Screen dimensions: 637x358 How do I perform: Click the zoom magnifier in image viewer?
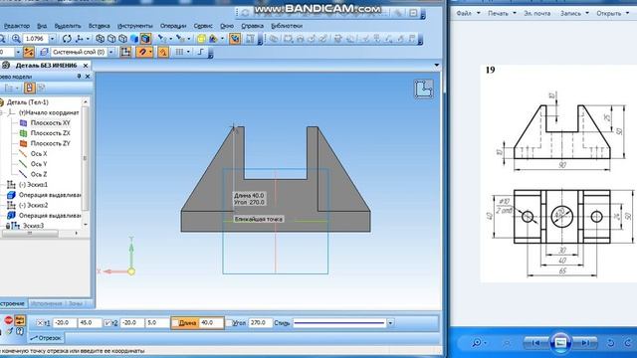tap(477, 343)
